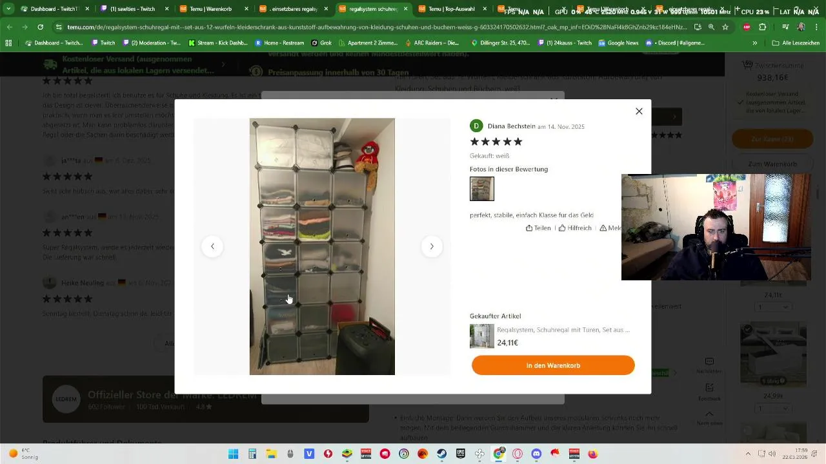Open Discord from the taskbar
This screenshot has height=464, width=826.
(x=536, y=454)
